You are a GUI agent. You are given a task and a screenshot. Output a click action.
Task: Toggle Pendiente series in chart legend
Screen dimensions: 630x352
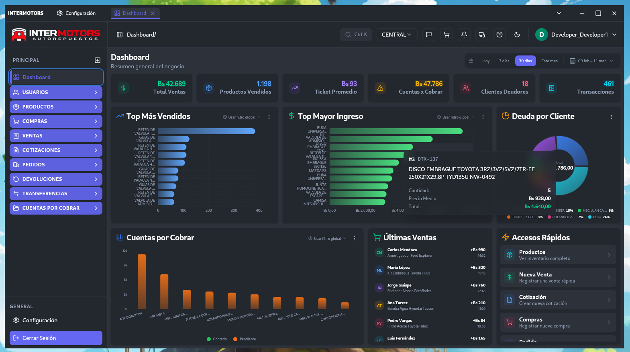[245, 339]
